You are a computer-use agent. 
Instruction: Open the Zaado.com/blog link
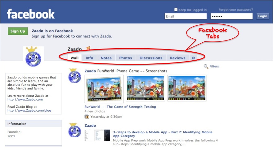coord(29,110)
